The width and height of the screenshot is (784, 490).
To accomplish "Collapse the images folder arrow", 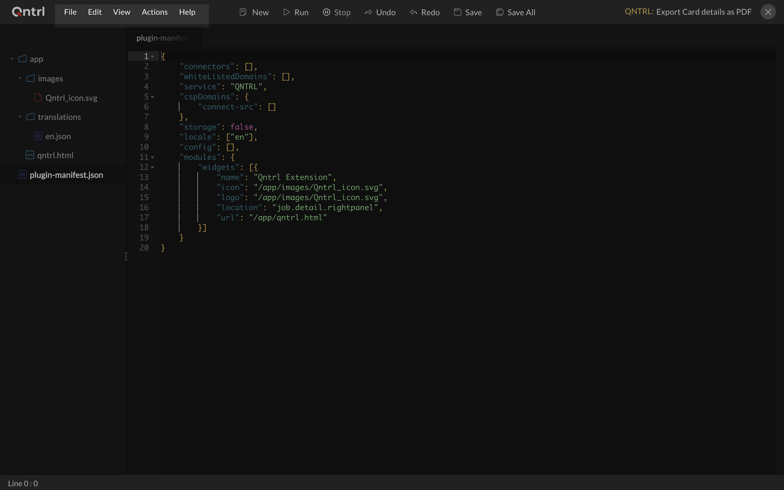I will pyautogui.click(x=20, y=78).
